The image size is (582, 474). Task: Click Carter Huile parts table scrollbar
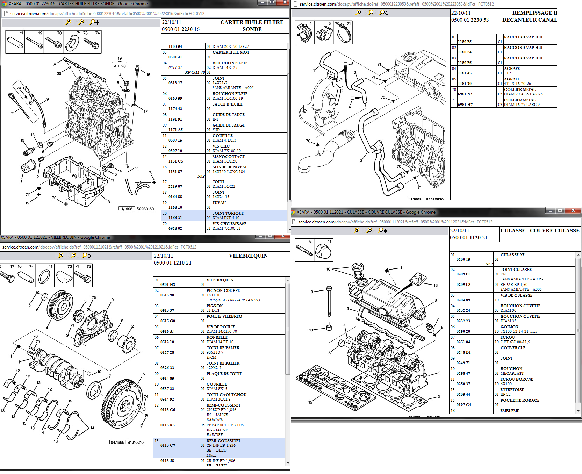pos(289,137)
